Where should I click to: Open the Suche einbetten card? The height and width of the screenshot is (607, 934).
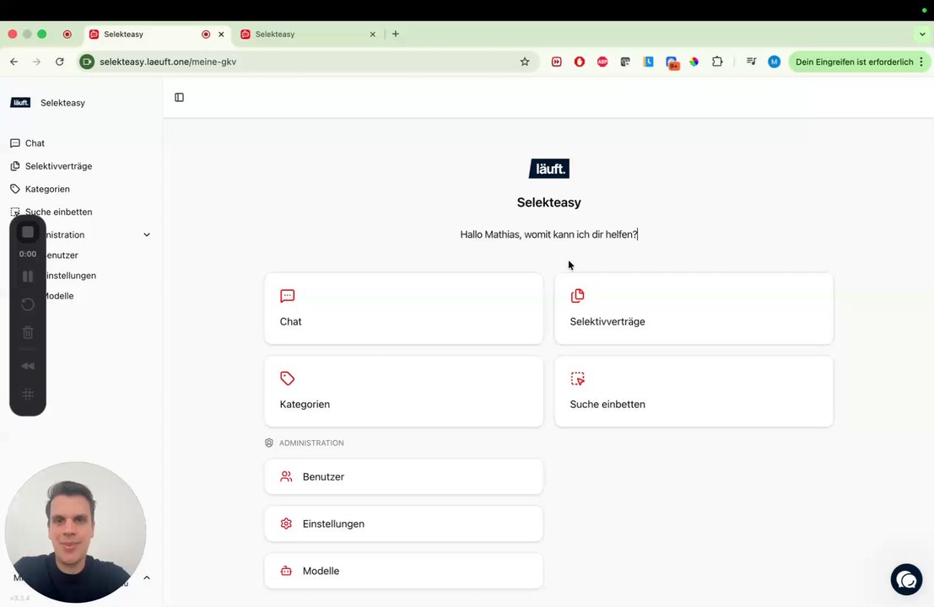tap(694, 391)
